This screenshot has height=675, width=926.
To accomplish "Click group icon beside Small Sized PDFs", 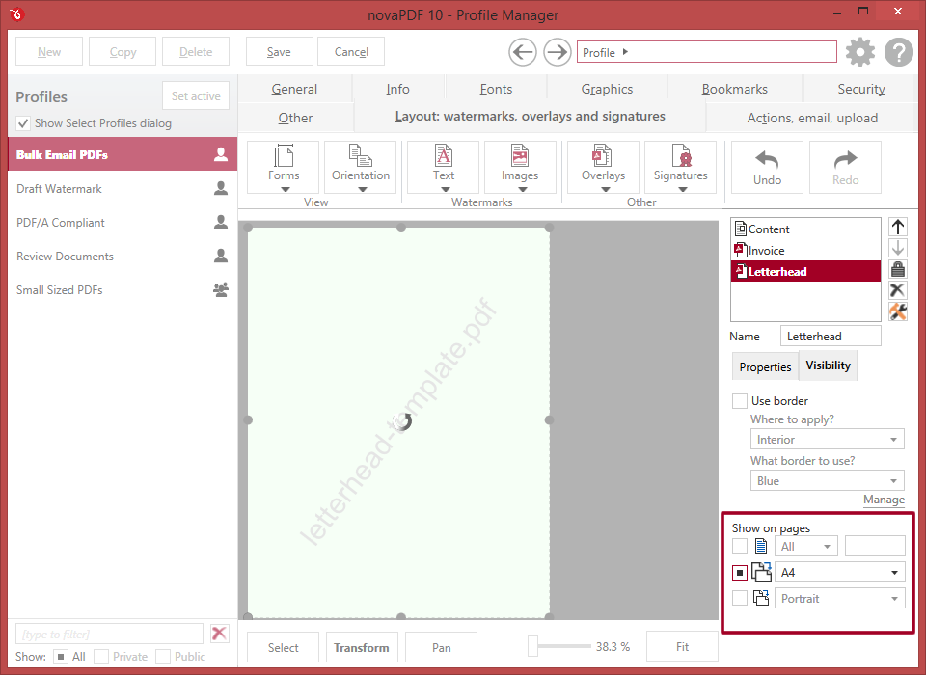I will coord(221,290).
